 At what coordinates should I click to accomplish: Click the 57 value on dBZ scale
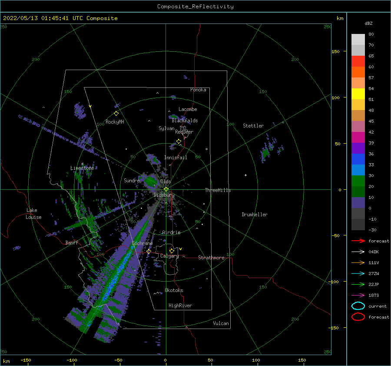point(371,78)
